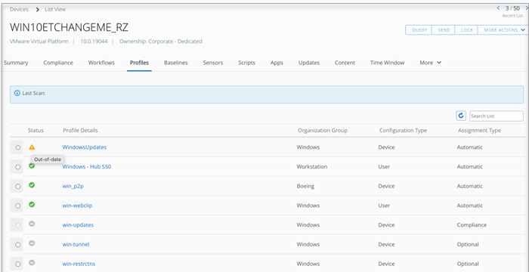Image resolution: width=529 pixels, height=272 pixels.
Task: Select radio button for win-updates row
Action: pyautogui.click(x=18, y=225)
